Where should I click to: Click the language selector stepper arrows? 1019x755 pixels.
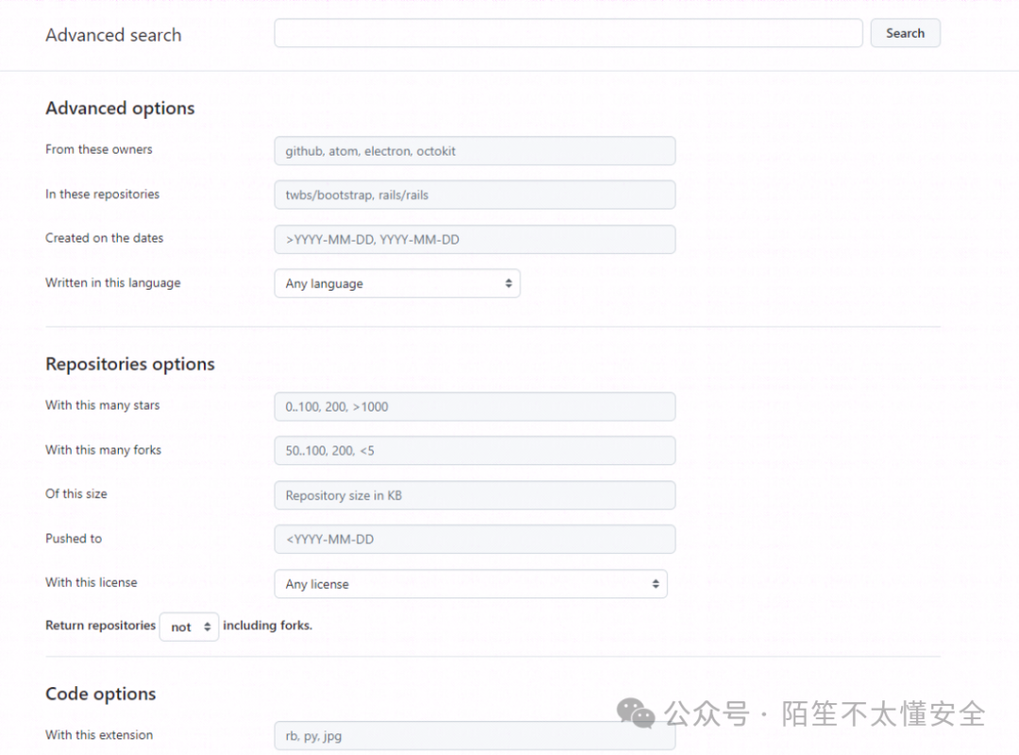510,283
